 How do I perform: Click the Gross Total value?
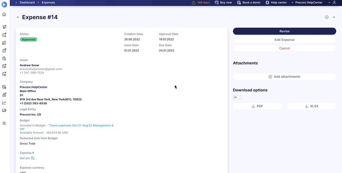click(27, 144)
